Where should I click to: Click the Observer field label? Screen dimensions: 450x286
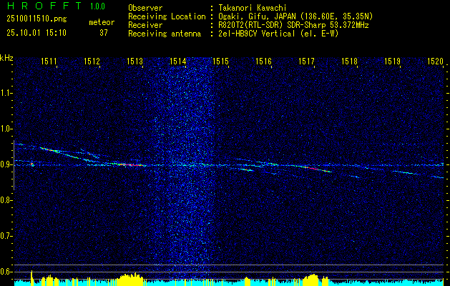pos(145,8)
